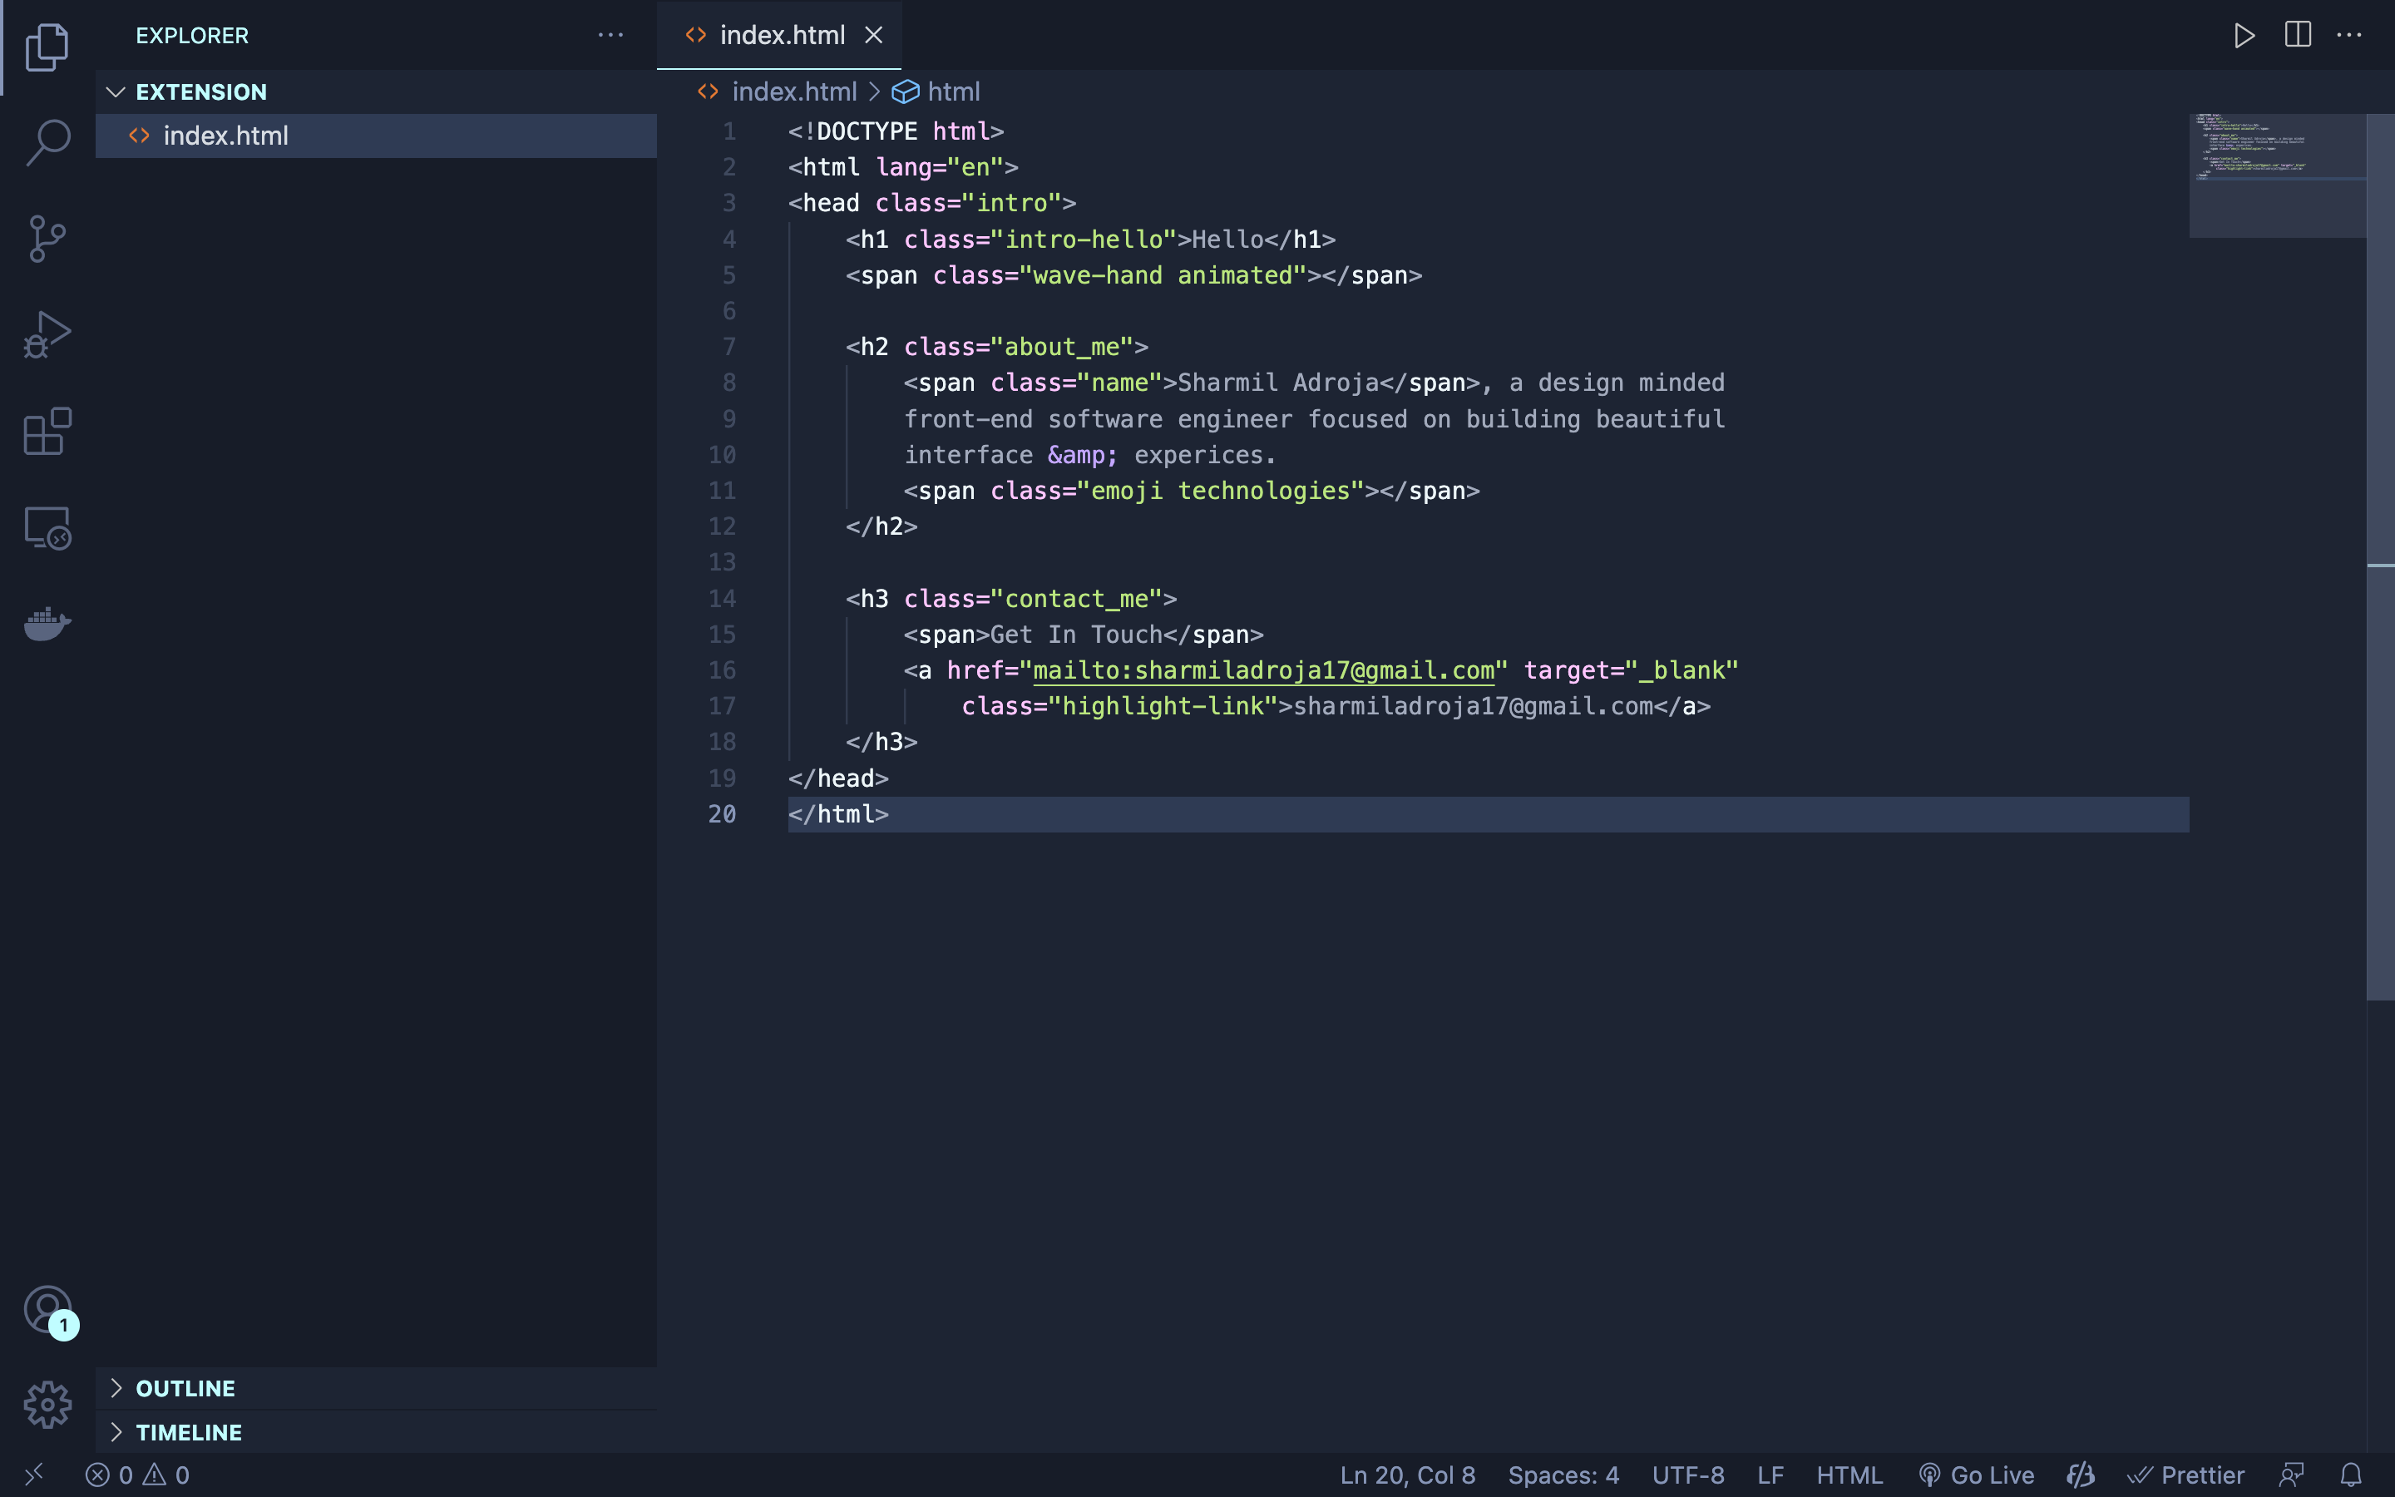Click the Go Live broadcast button
Screen dimensions: 2395x1497
coord(1975,1475)
